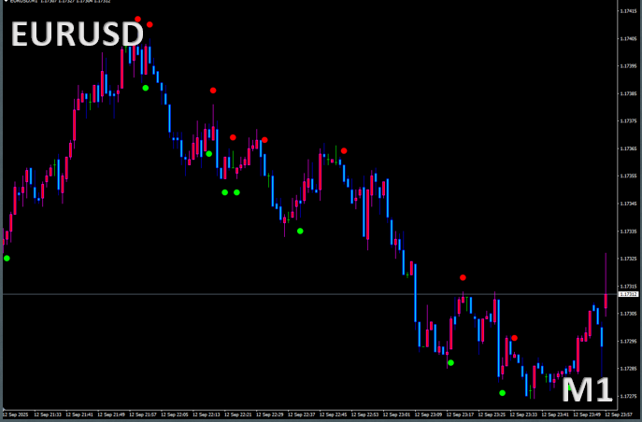Click time axis label 12 Sep 23:49
The width and height of the screenshot is (642, 422).
(588, 415)
